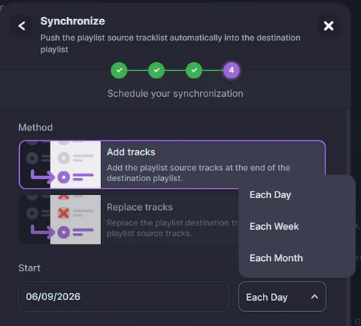The image size is (361, 326).
Task: Click the Replace tracks illustration thumbnail
Action: point(61,220)
